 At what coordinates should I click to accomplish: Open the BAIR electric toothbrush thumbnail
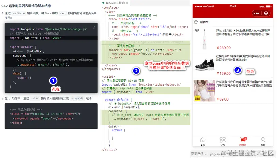(204, 39)
